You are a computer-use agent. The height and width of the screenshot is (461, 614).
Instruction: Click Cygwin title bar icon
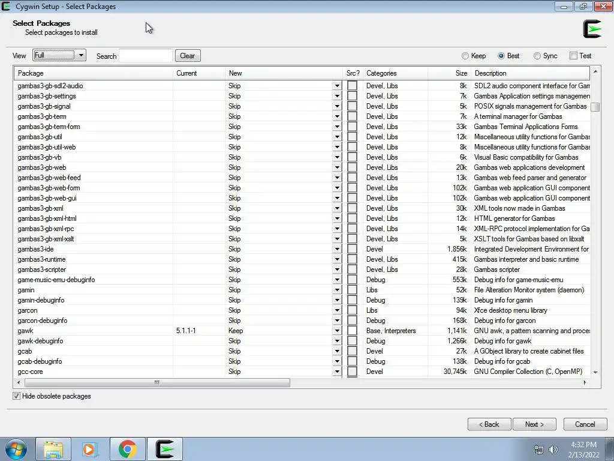6,6
